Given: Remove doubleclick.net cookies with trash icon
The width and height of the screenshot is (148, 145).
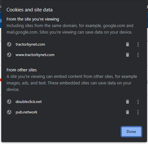Looking at the screenshot, I should pos(128,102).
